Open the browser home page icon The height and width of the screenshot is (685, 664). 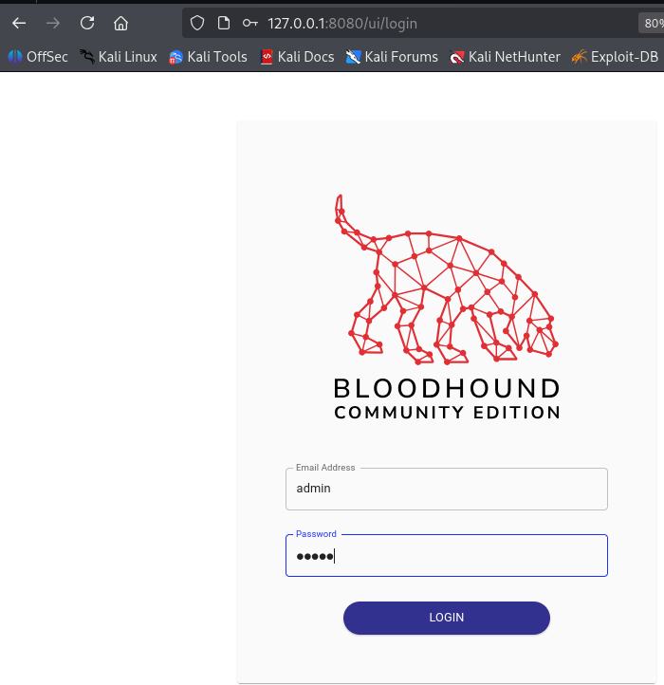(x=120, y=23)
